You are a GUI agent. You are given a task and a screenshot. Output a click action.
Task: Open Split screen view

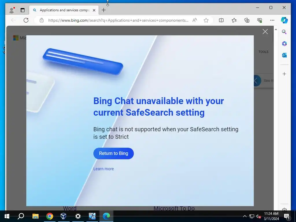221,20
